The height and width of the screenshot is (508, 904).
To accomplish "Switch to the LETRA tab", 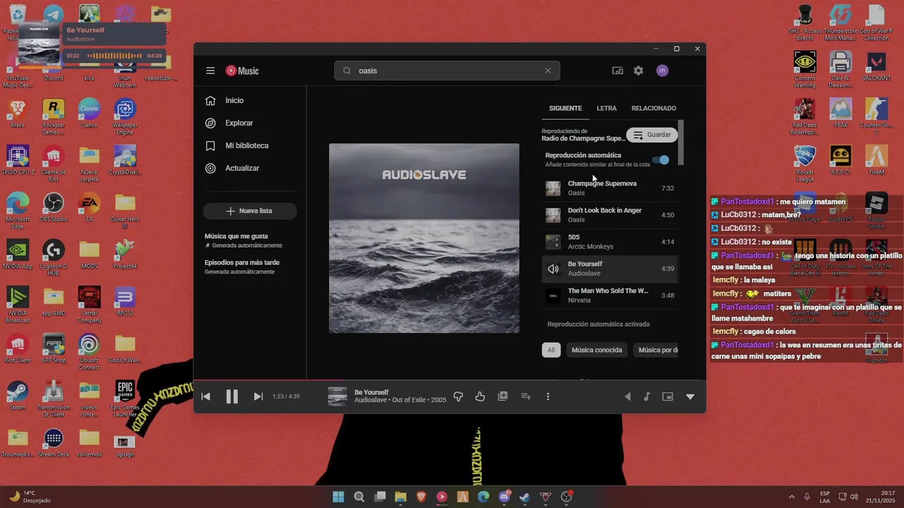I will pos(606,108).
